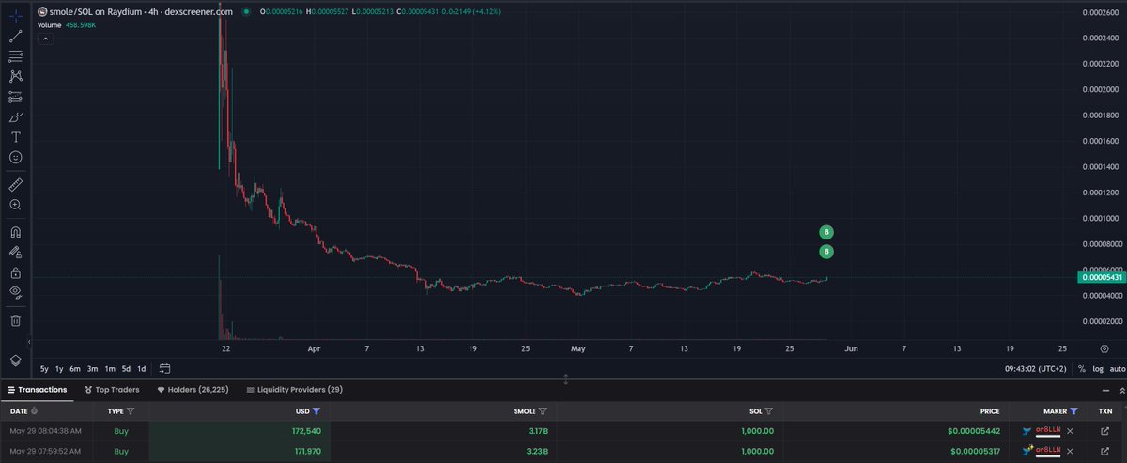The image size is (1127, 463).
Task: Open the USD column filter
Action: coord(316,411)
